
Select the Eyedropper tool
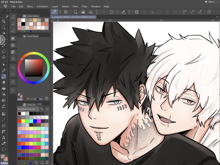[4, 46]
